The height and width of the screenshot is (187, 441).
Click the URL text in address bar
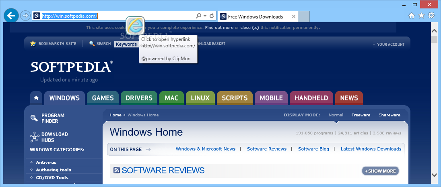coord(70,16)
